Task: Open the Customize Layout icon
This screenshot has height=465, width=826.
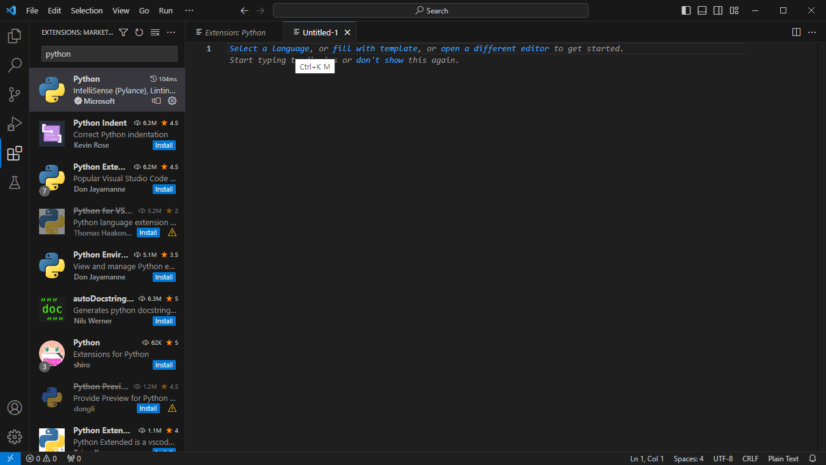Action: (x=734, y=10)
